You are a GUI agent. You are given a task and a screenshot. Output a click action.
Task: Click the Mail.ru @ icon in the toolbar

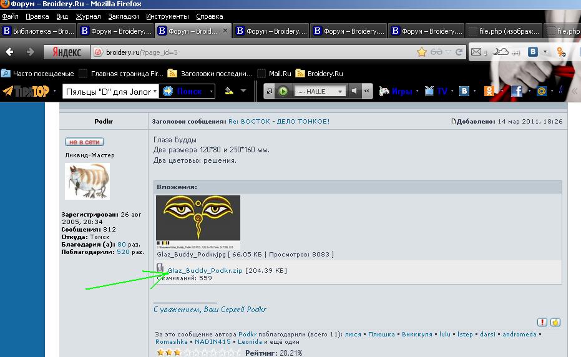pyautogui.click(x=541, y=91)
